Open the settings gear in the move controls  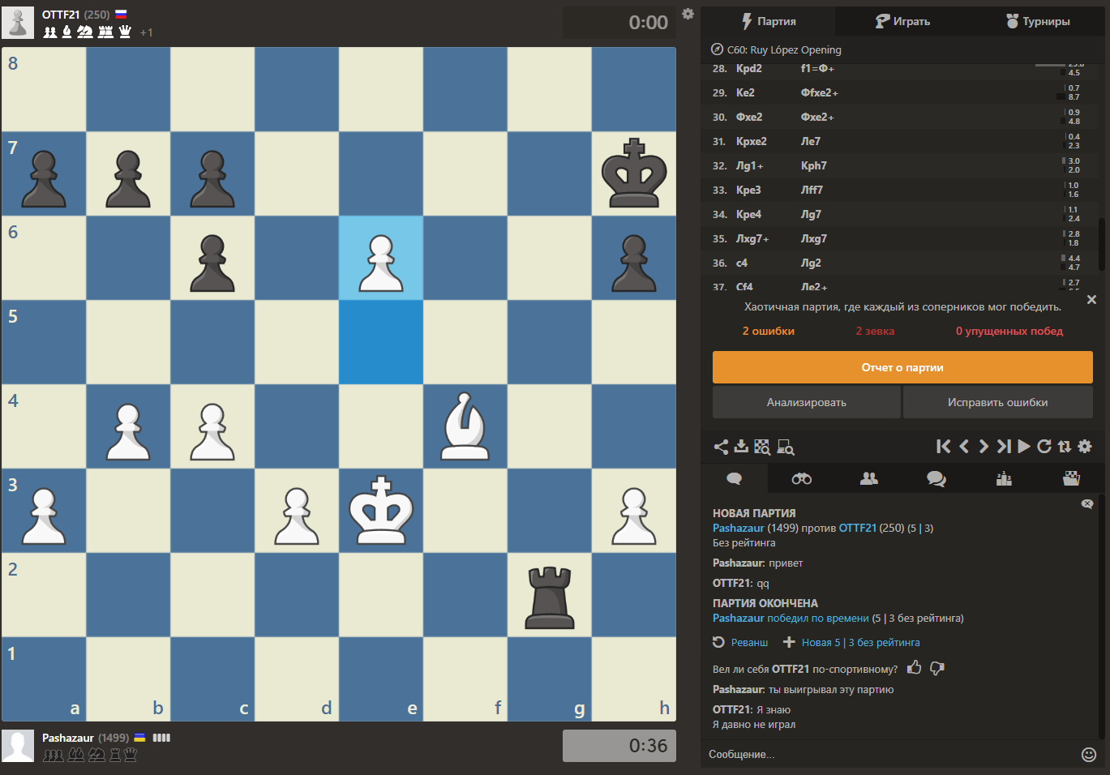pyautogui.click(x=1085, y=446)
